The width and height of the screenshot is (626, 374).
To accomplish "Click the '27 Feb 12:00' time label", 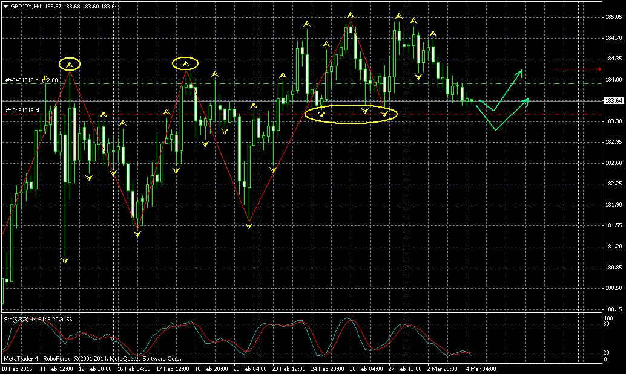I will [x=405, y=369].
